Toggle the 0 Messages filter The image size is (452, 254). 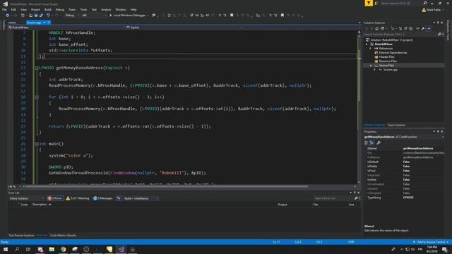click(x=103, y=198)
